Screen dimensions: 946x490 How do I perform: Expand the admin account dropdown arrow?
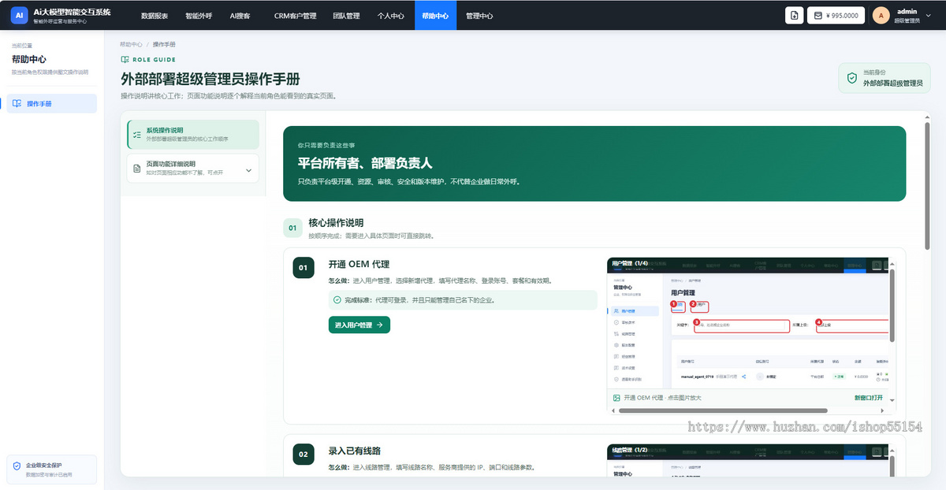929,15
